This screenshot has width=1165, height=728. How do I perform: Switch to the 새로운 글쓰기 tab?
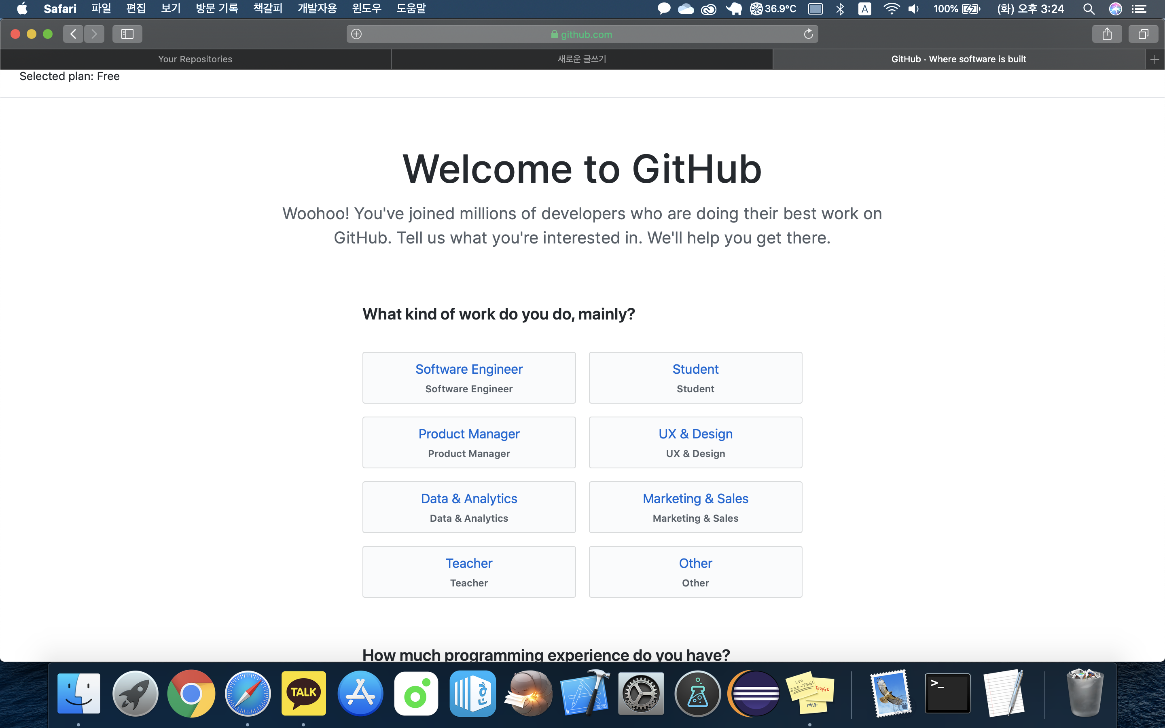coord(582,59)
